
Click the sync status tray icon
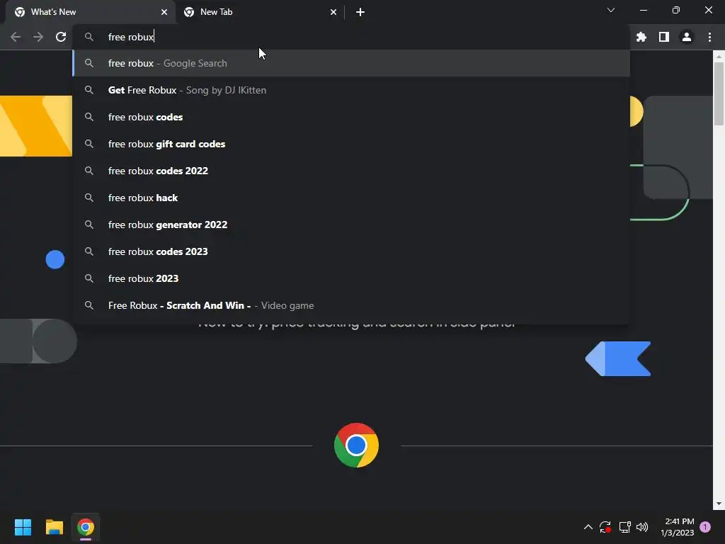(x=605, y=527)
